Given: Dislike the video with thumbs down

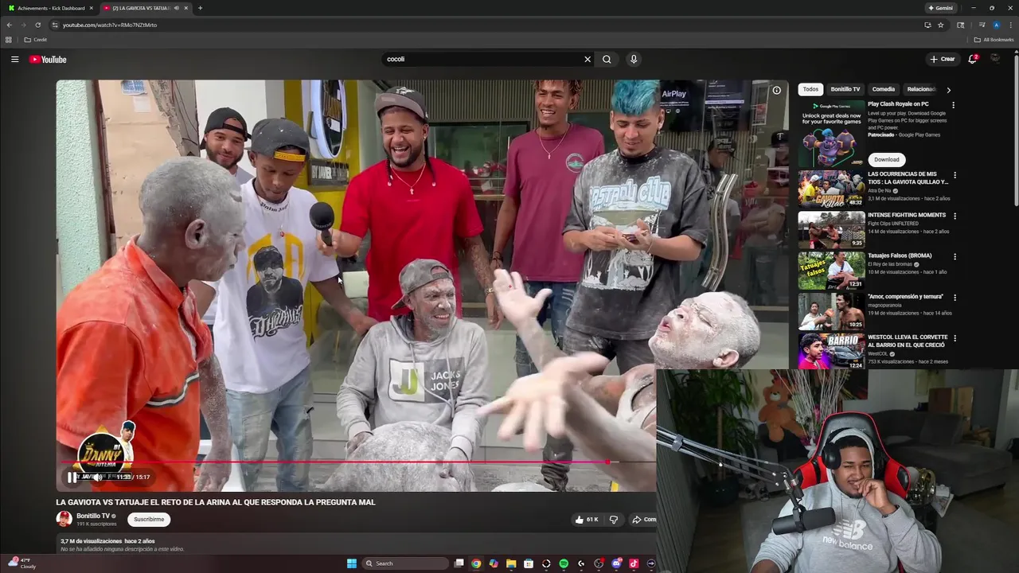Looking at the screenshot, I should pos(613,520).
